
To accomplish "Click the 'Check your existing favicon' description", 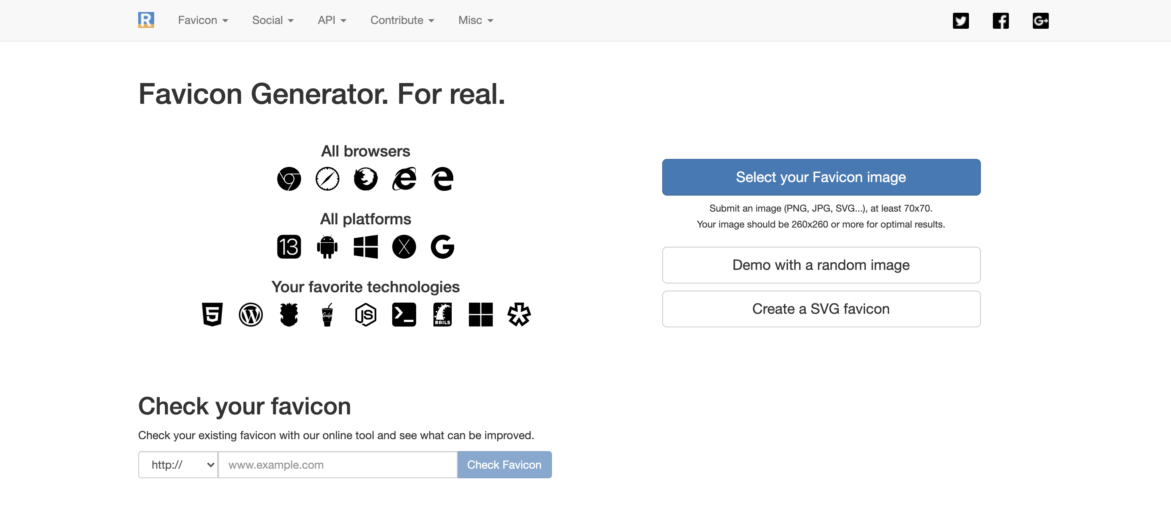I will [x=336, y=435].
